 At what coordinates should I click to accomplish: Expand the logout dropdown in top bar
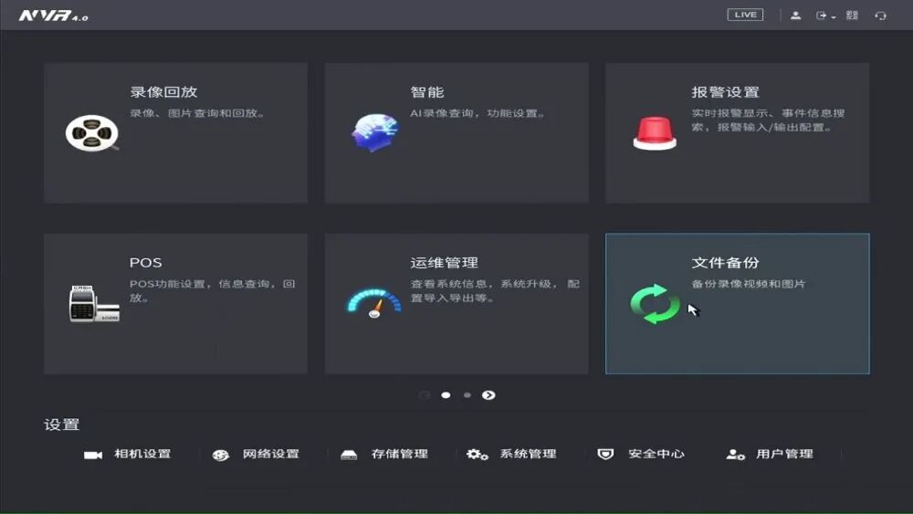pyautogui.click(x=825, y=16)
